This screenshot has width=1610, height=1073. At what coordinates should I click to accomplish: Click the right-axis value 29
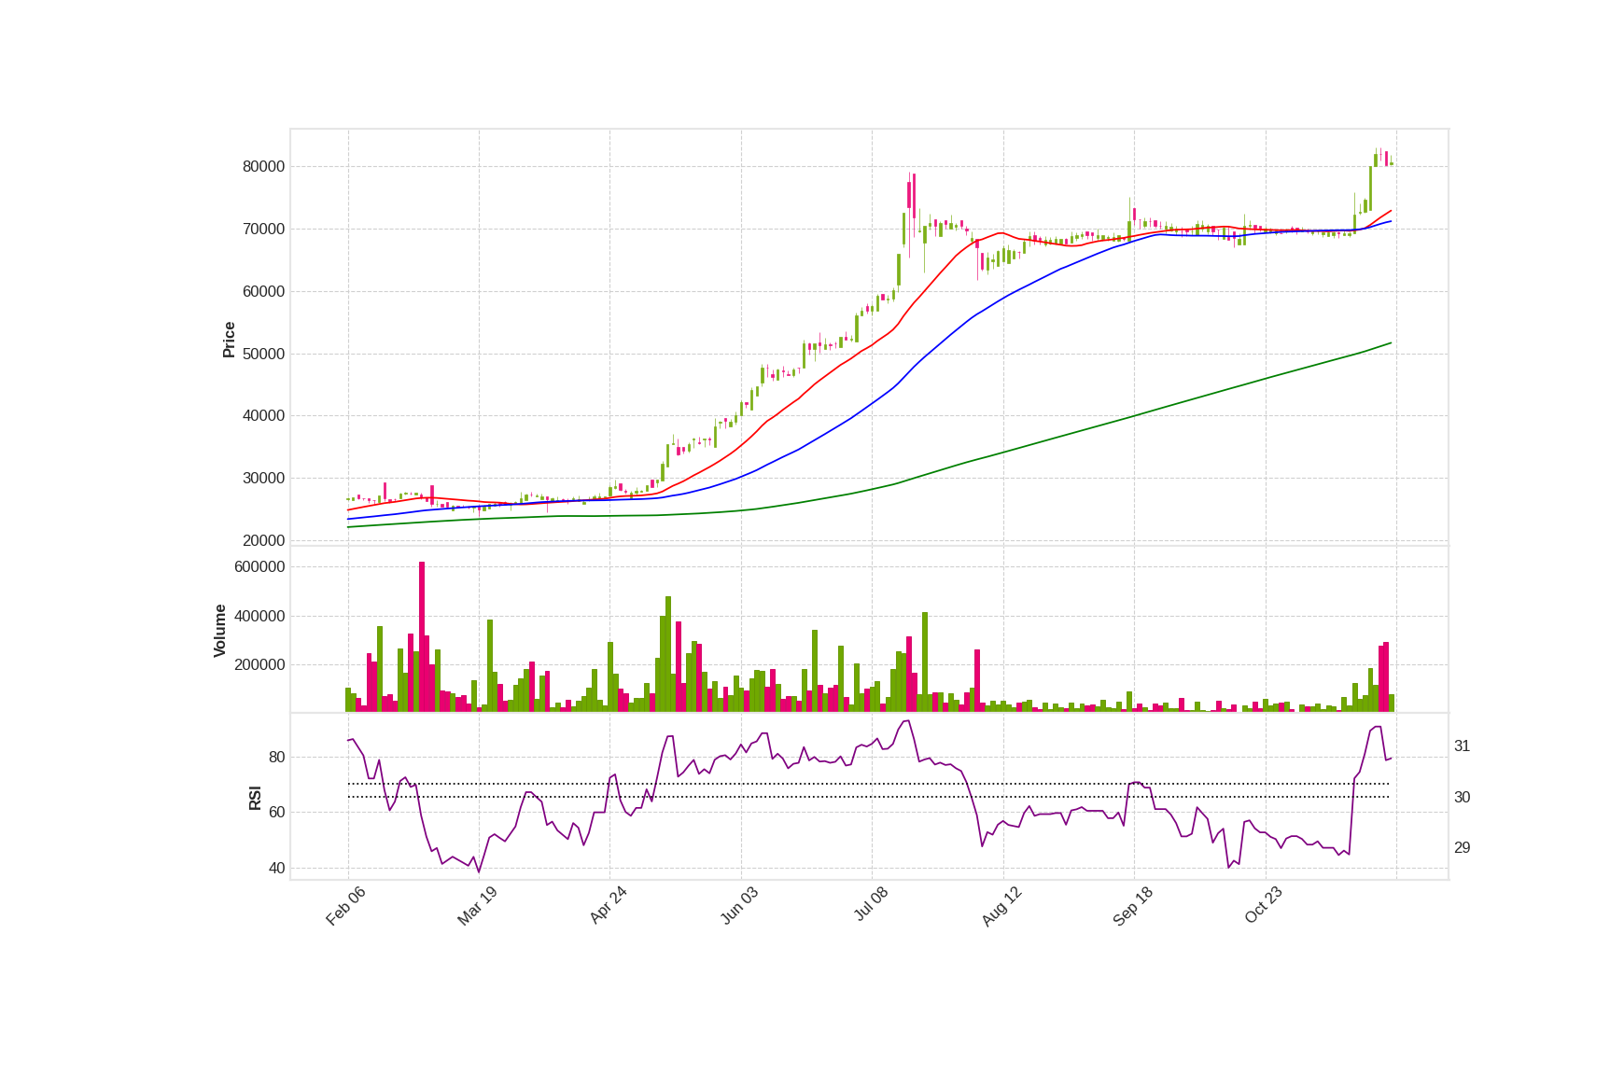tap(1462, 848)
